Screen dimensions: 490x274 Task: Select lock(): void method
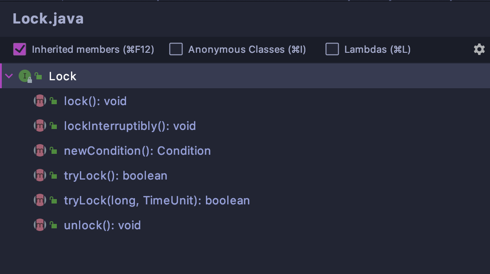coord(95,101)
